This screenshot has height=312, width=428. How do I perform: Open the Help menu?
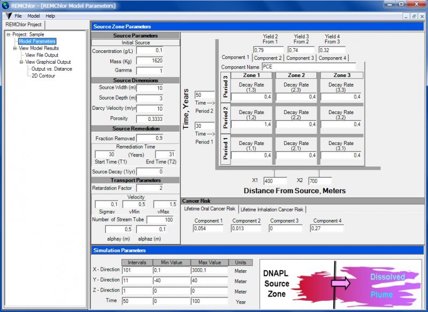tap(50, 16)
